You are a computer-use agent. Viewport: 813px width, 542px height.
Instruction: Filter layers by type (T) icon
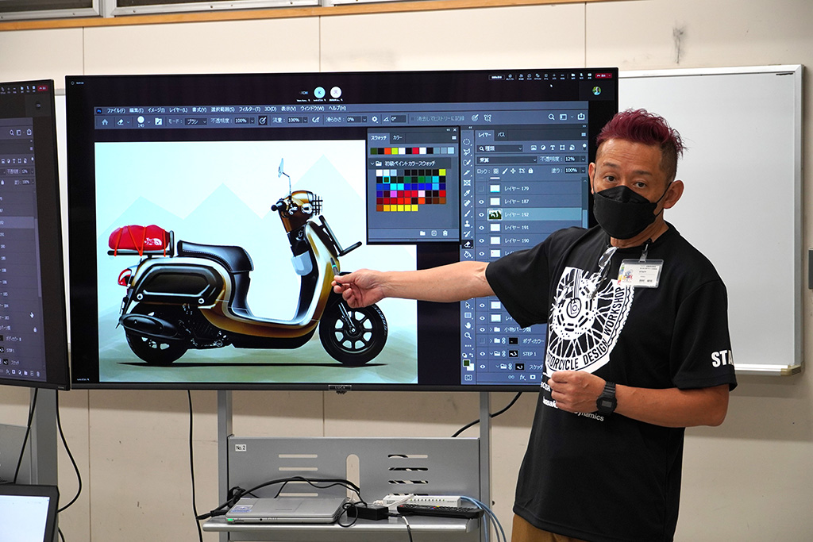(x=553, y=148)
